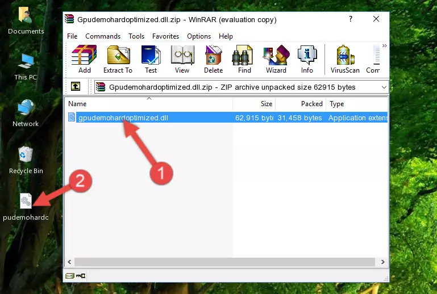Open the Tools menu
Screen dimensions: 437x294
pyautogui.click(x=136, y=36)
